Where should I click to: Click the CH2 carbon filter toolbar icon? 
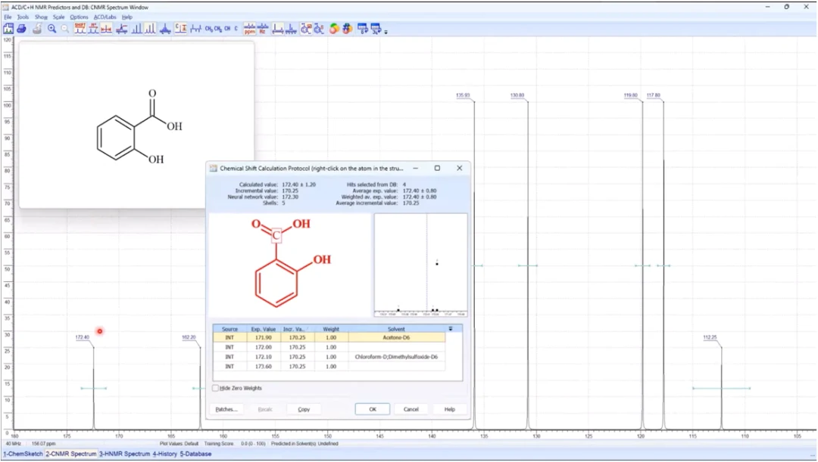point(218,29)
